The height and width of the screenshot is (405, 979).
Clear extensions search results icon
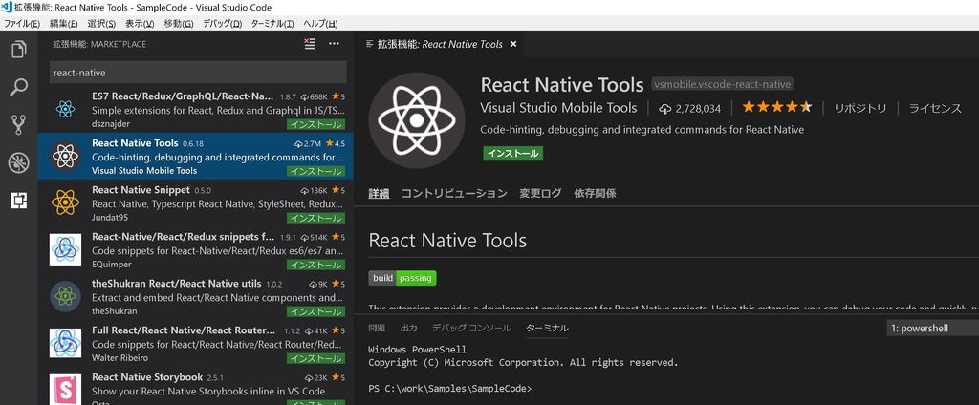point(309,44)
